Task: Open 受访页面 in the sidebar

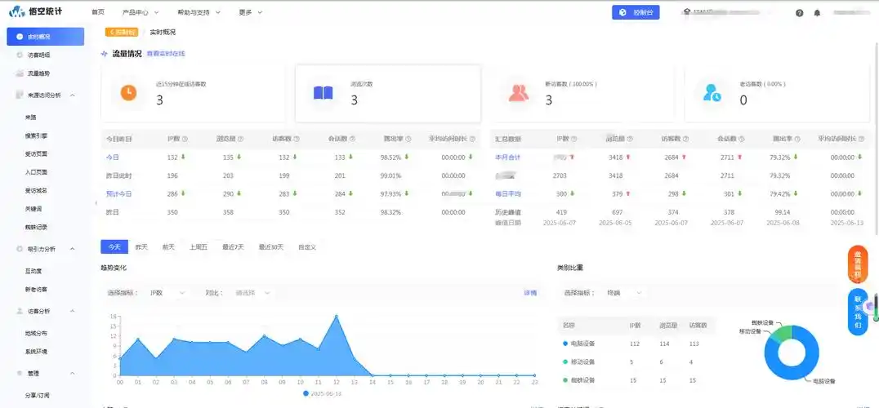Action: [x=37, y=154]
